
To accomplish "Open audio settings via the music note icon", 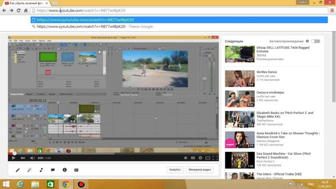I will pos(41,170).
